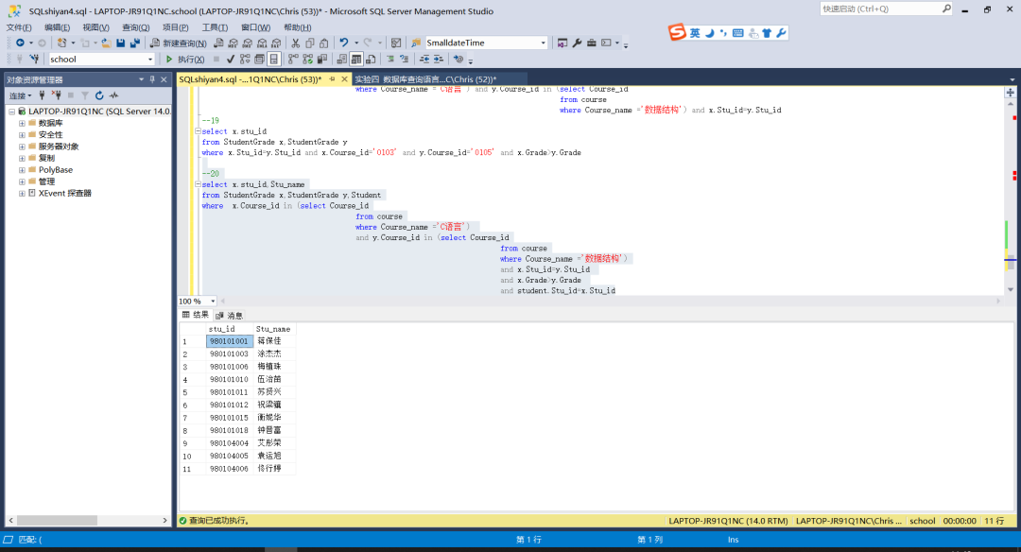Expand the 数据库 folder node

[22, 123]
